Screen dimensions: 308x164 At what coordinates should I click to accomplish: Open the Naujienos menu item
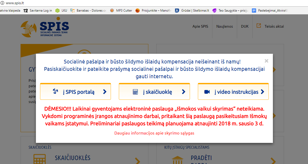coord(224,26)
